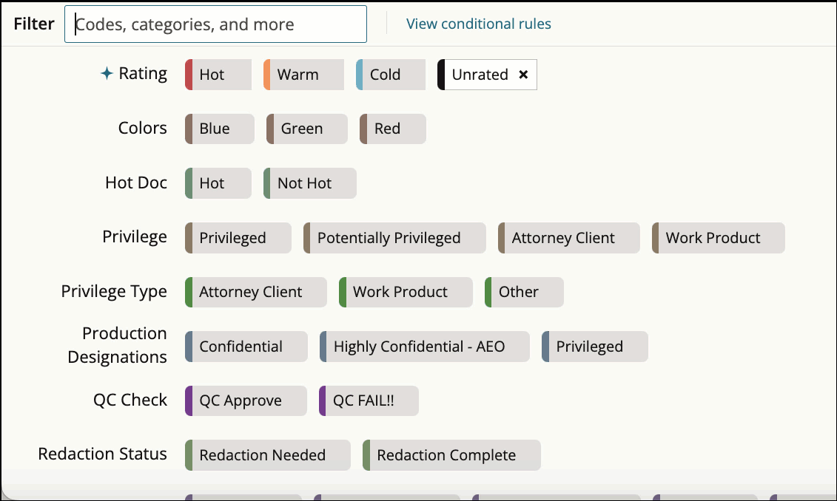Viewport: 837px width, 501px height.
Task: Mark document as Not Hot
Action: (309, 183)
